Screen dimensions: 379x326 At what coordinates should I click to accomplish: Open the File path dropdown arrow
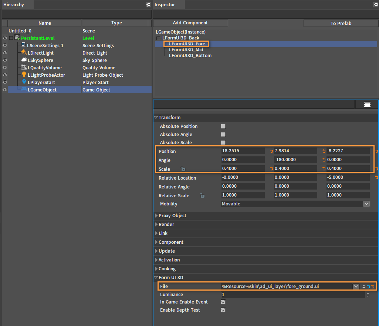point(356,287)
